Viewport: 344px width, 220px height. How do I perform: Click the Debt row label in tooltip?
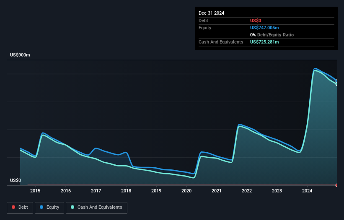[203, 20]
